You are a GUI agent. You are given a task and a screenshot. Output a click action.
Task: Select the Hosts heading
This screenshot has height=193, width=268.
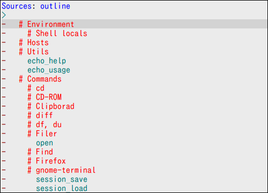pos(34,42)
